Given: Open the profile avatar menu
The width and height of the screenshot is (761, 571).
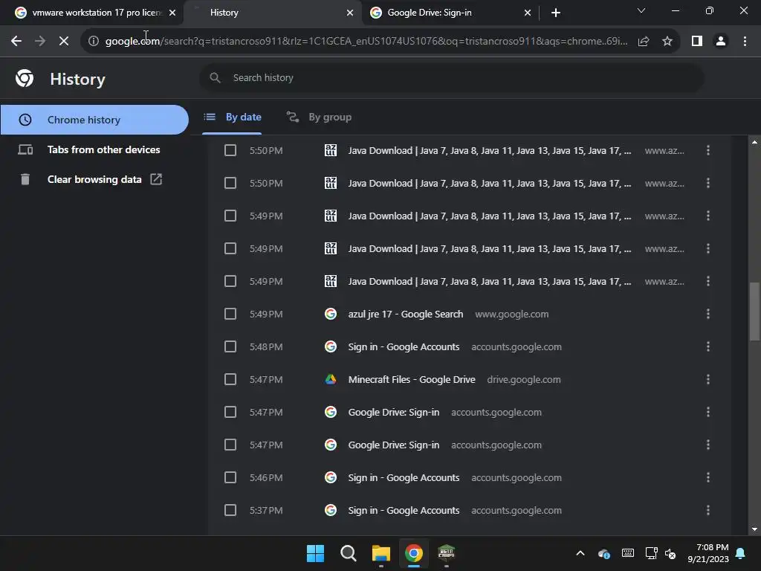Looking at the screenshot, I should (x=721, y=42).
